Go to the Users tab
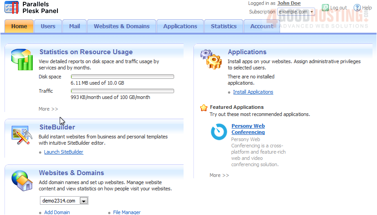377x215 pixels. 48,26
